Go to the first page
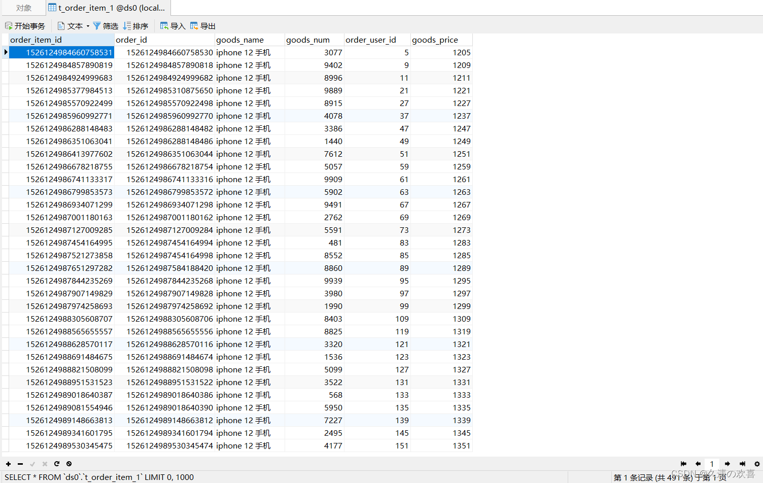Screen dimensions: 763x483 click(683, 464)
